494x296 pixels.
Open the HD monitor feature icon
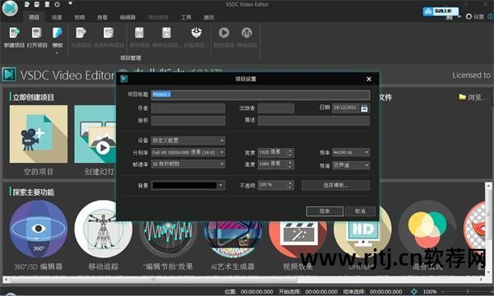click(362, 233)
